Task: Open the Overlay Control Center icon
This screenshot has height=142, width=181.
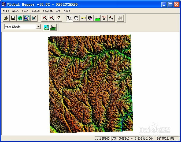Action: coord(27,18)
